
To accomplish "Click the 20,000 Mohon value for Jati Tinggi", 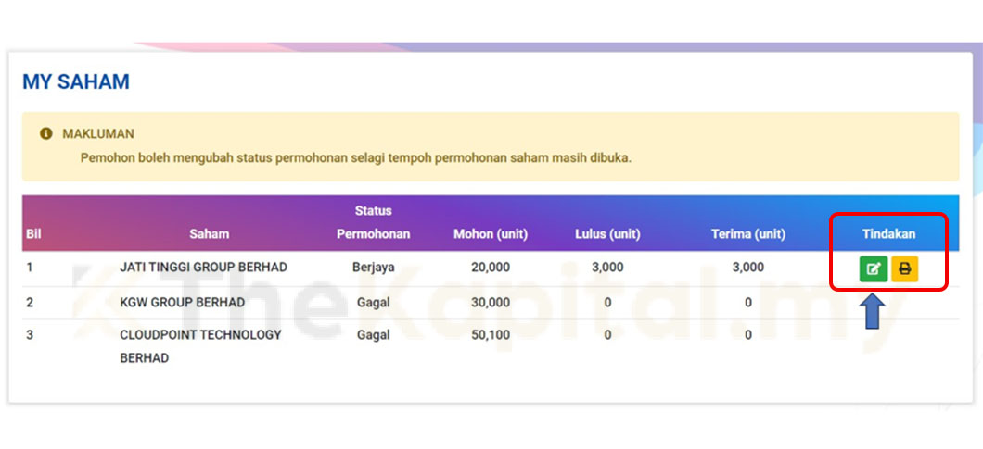I will point(490,268).
